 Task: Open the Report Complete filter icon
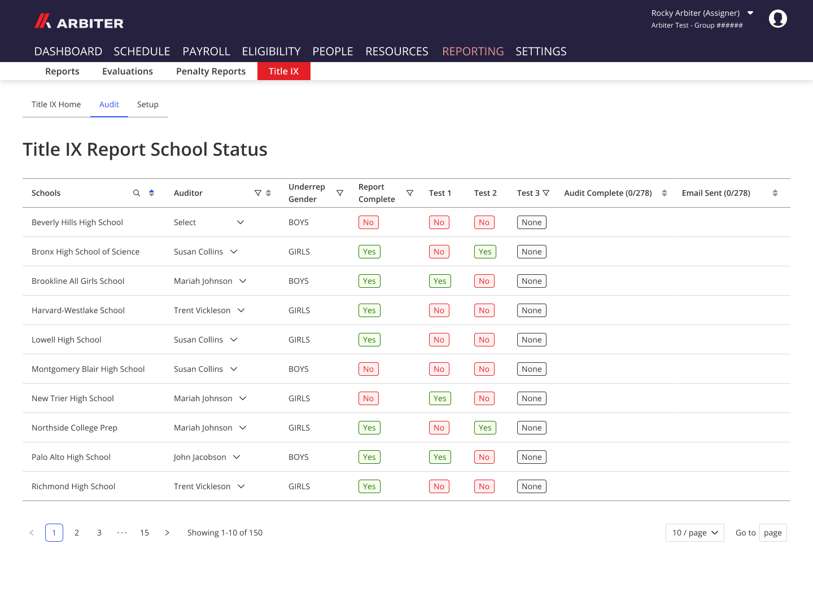pos(410,192)
